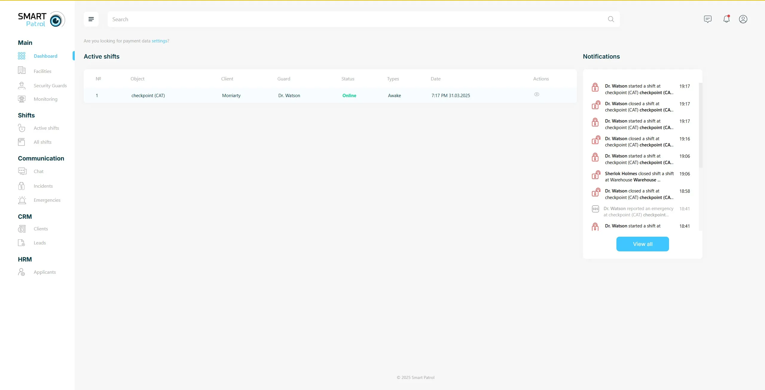Click unlock icon of 19:16 closed shift notification
This screenshot has width=765, height=390.
[596, 140]
